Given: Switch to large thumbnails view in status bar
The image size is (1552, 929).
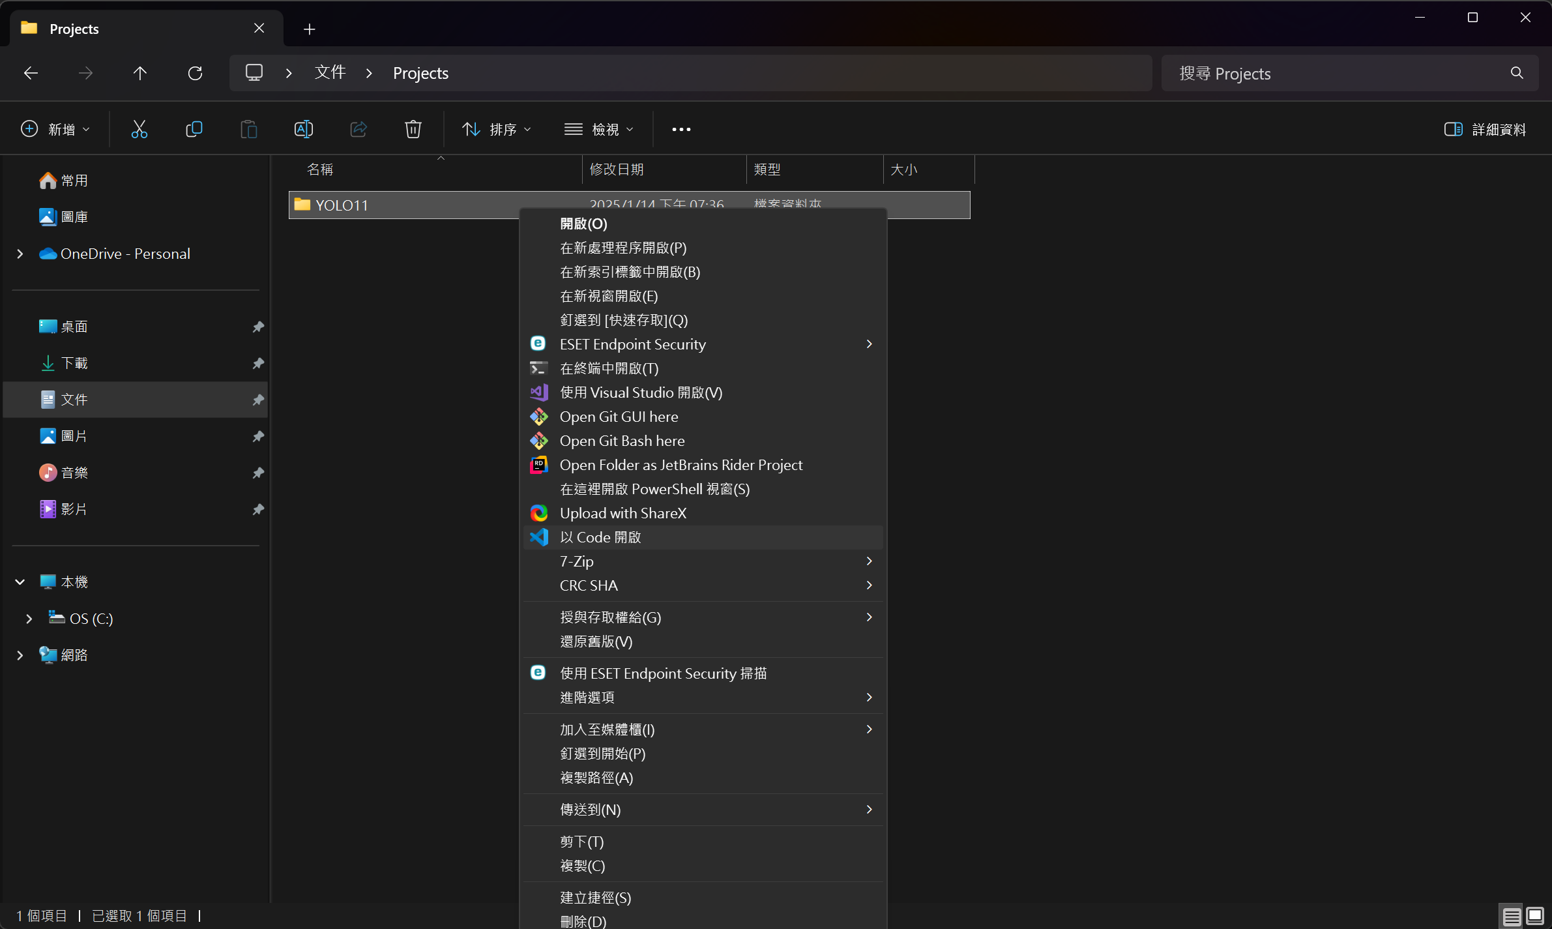Looking at the screenshot, I should pos(1534,916).
